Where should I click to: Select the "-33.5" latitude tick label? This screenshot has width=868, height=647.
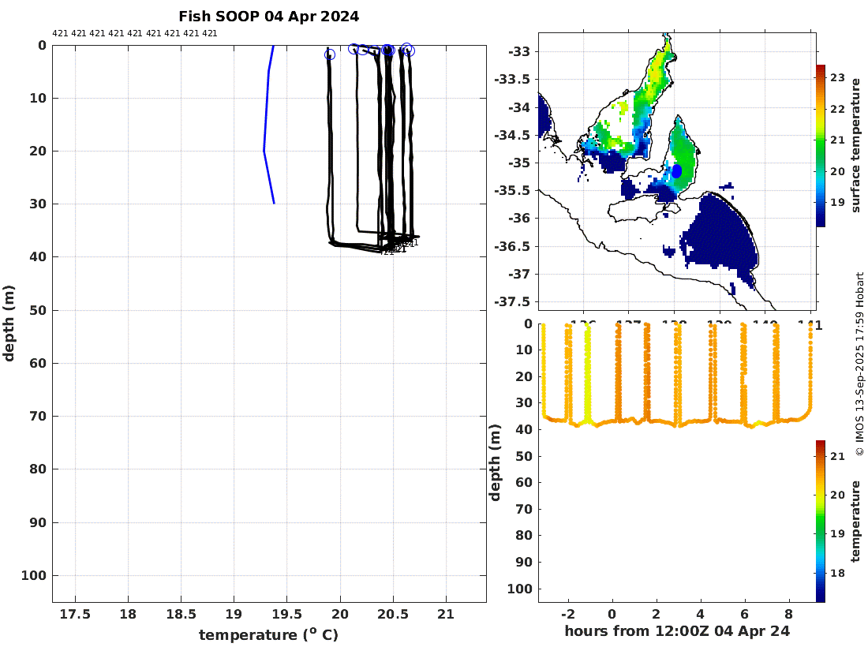pos(512,79)
